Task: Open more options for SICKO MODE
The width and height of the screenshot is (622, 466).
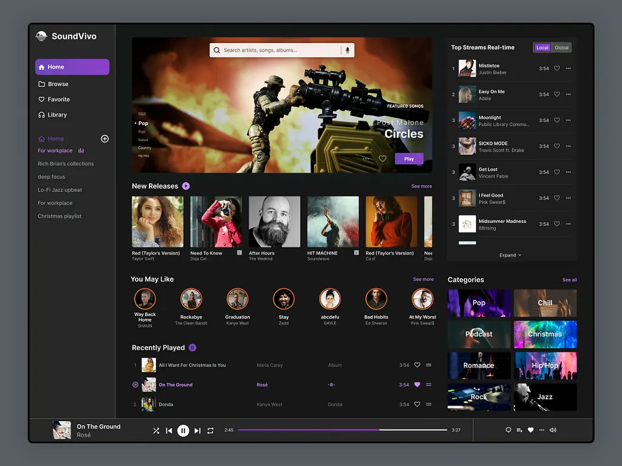Action: coord(569,146)
